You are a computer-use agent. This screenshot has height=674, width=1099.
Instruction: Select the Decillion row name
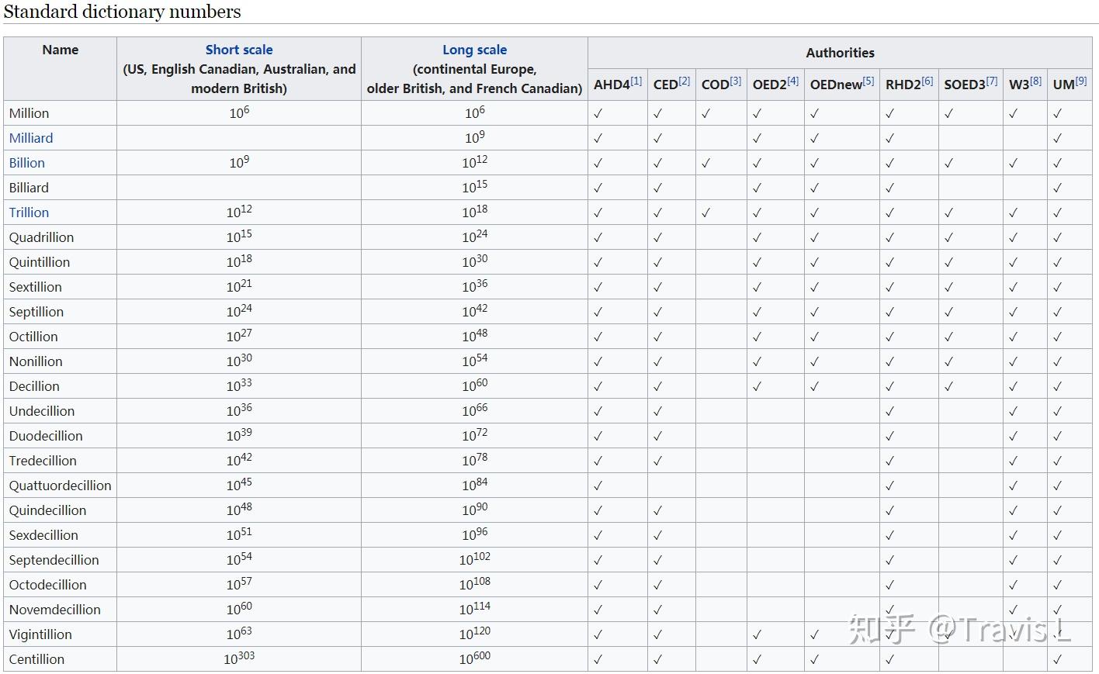click(x=34, y=386)
